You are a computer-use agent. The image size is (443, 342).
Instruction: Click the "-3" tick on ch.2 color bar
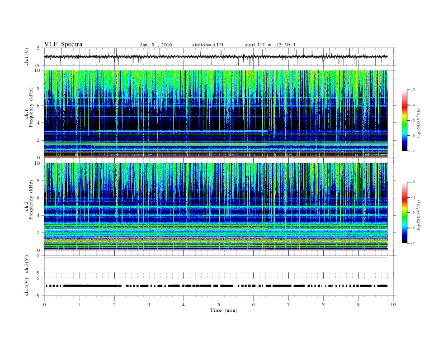pyautogui.click(x=412, y=182)
